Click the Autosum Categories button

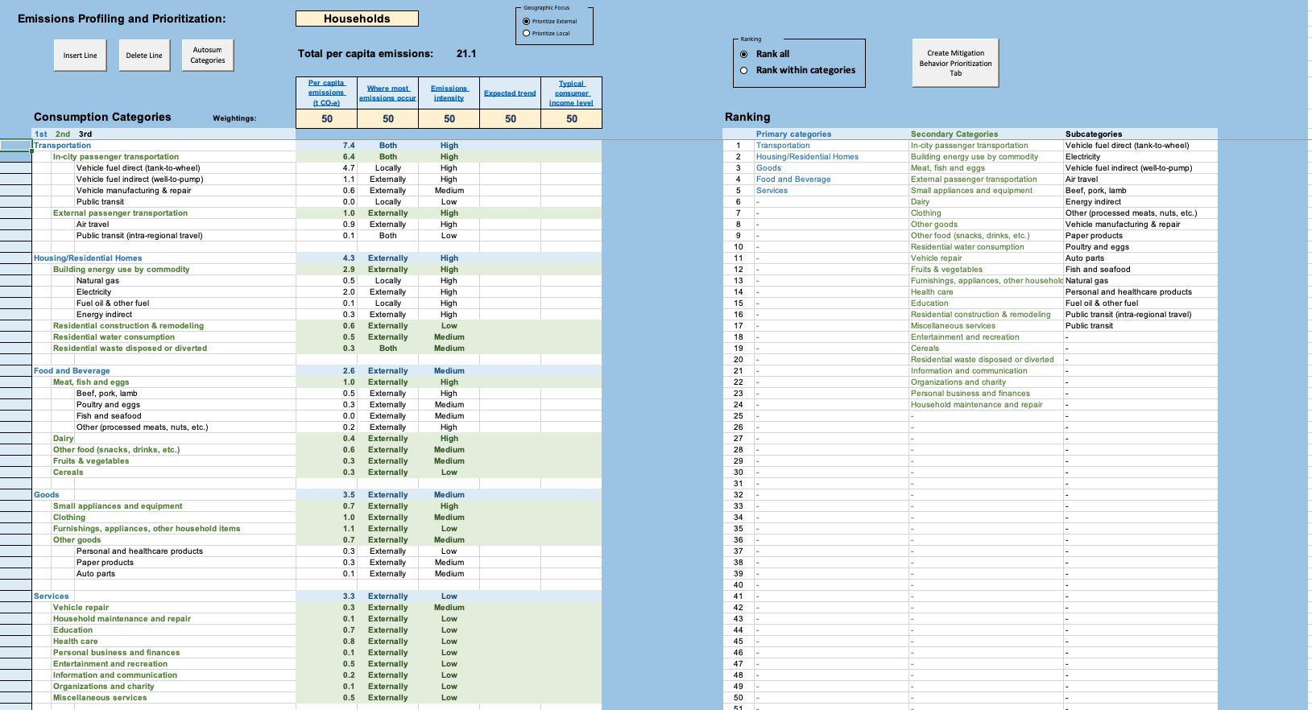click(x=208, y=56)
